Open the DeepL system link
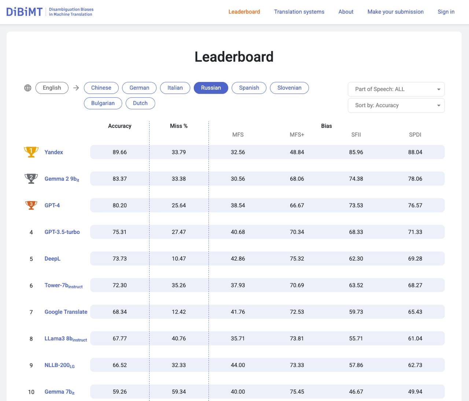469x401 pixels. tap(52, 259)
